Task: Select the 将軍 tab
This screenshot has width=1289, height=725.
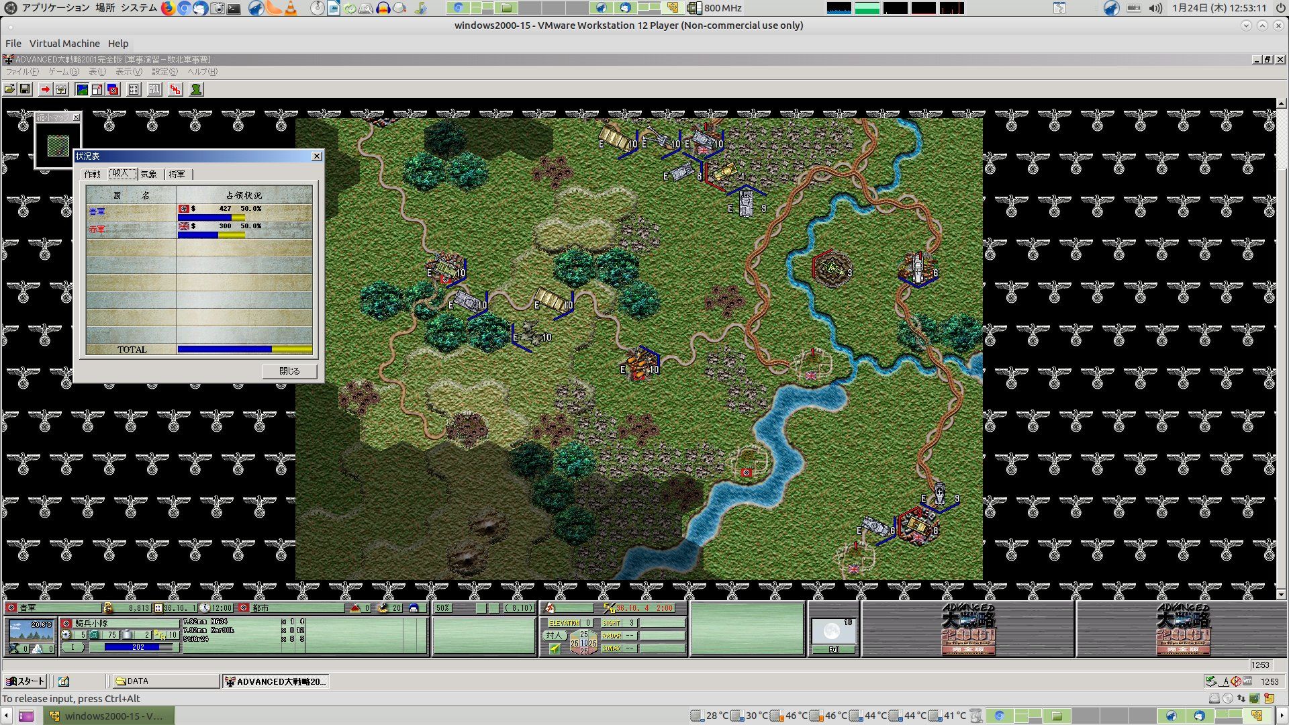Action: [177, 174]
